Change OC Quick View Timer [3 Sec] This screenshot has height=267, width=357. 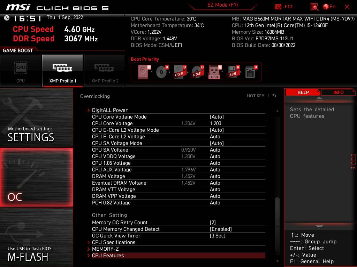point(218,235)
